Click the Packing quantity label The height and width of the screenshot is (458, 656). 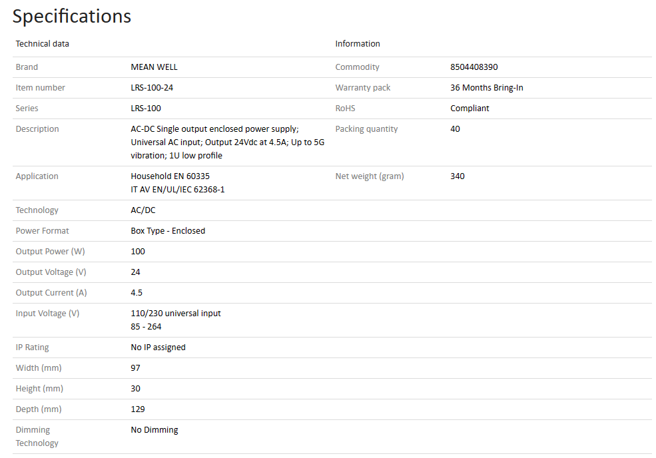tap(366, 129)
